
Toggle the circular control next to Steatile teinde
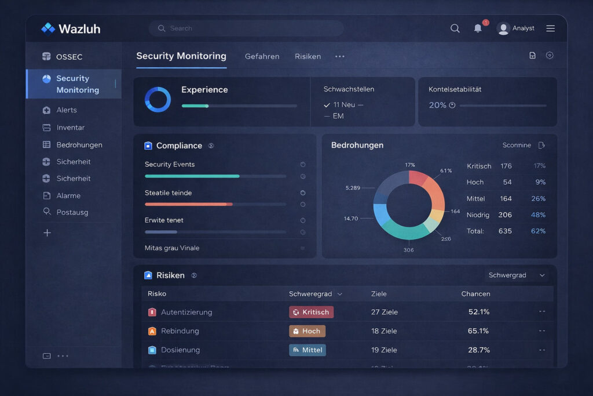(x=302, y=193)
